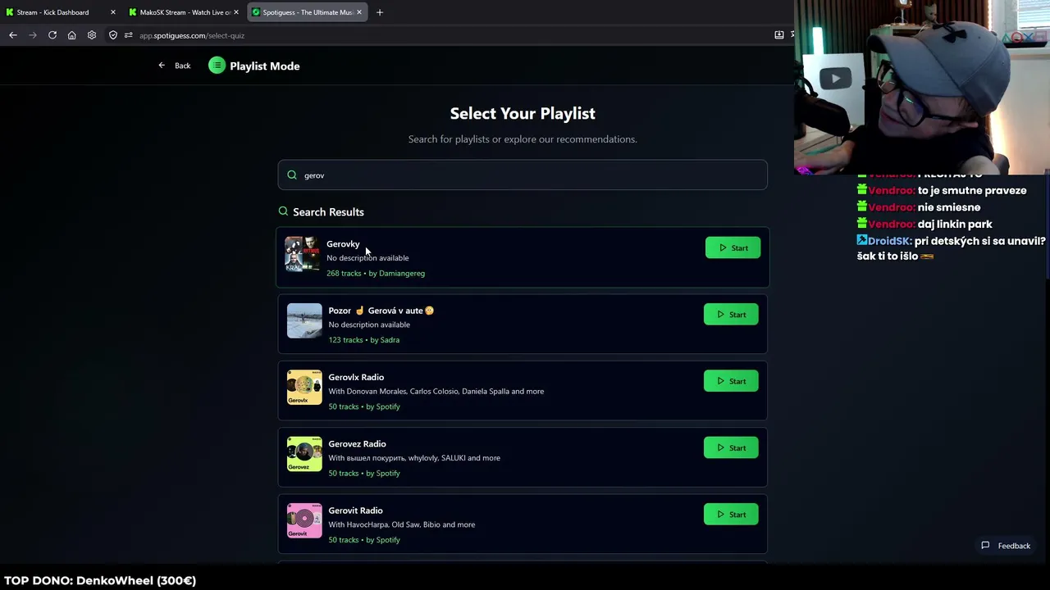This screenshot has width=1050, height=590.
Task: Click the green Playlist Mode icon
Action: point(217,66)
